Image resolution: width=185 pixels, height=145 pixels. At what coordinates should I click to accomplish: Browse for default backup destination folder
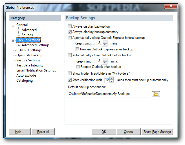pyautogui.click(x=156, y=94)
